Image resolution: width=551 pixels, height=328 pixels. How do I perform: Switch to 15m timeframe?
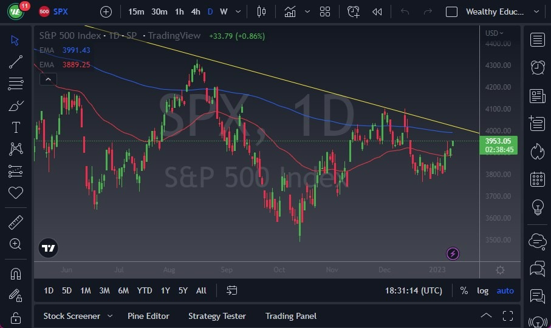[136, 12]
